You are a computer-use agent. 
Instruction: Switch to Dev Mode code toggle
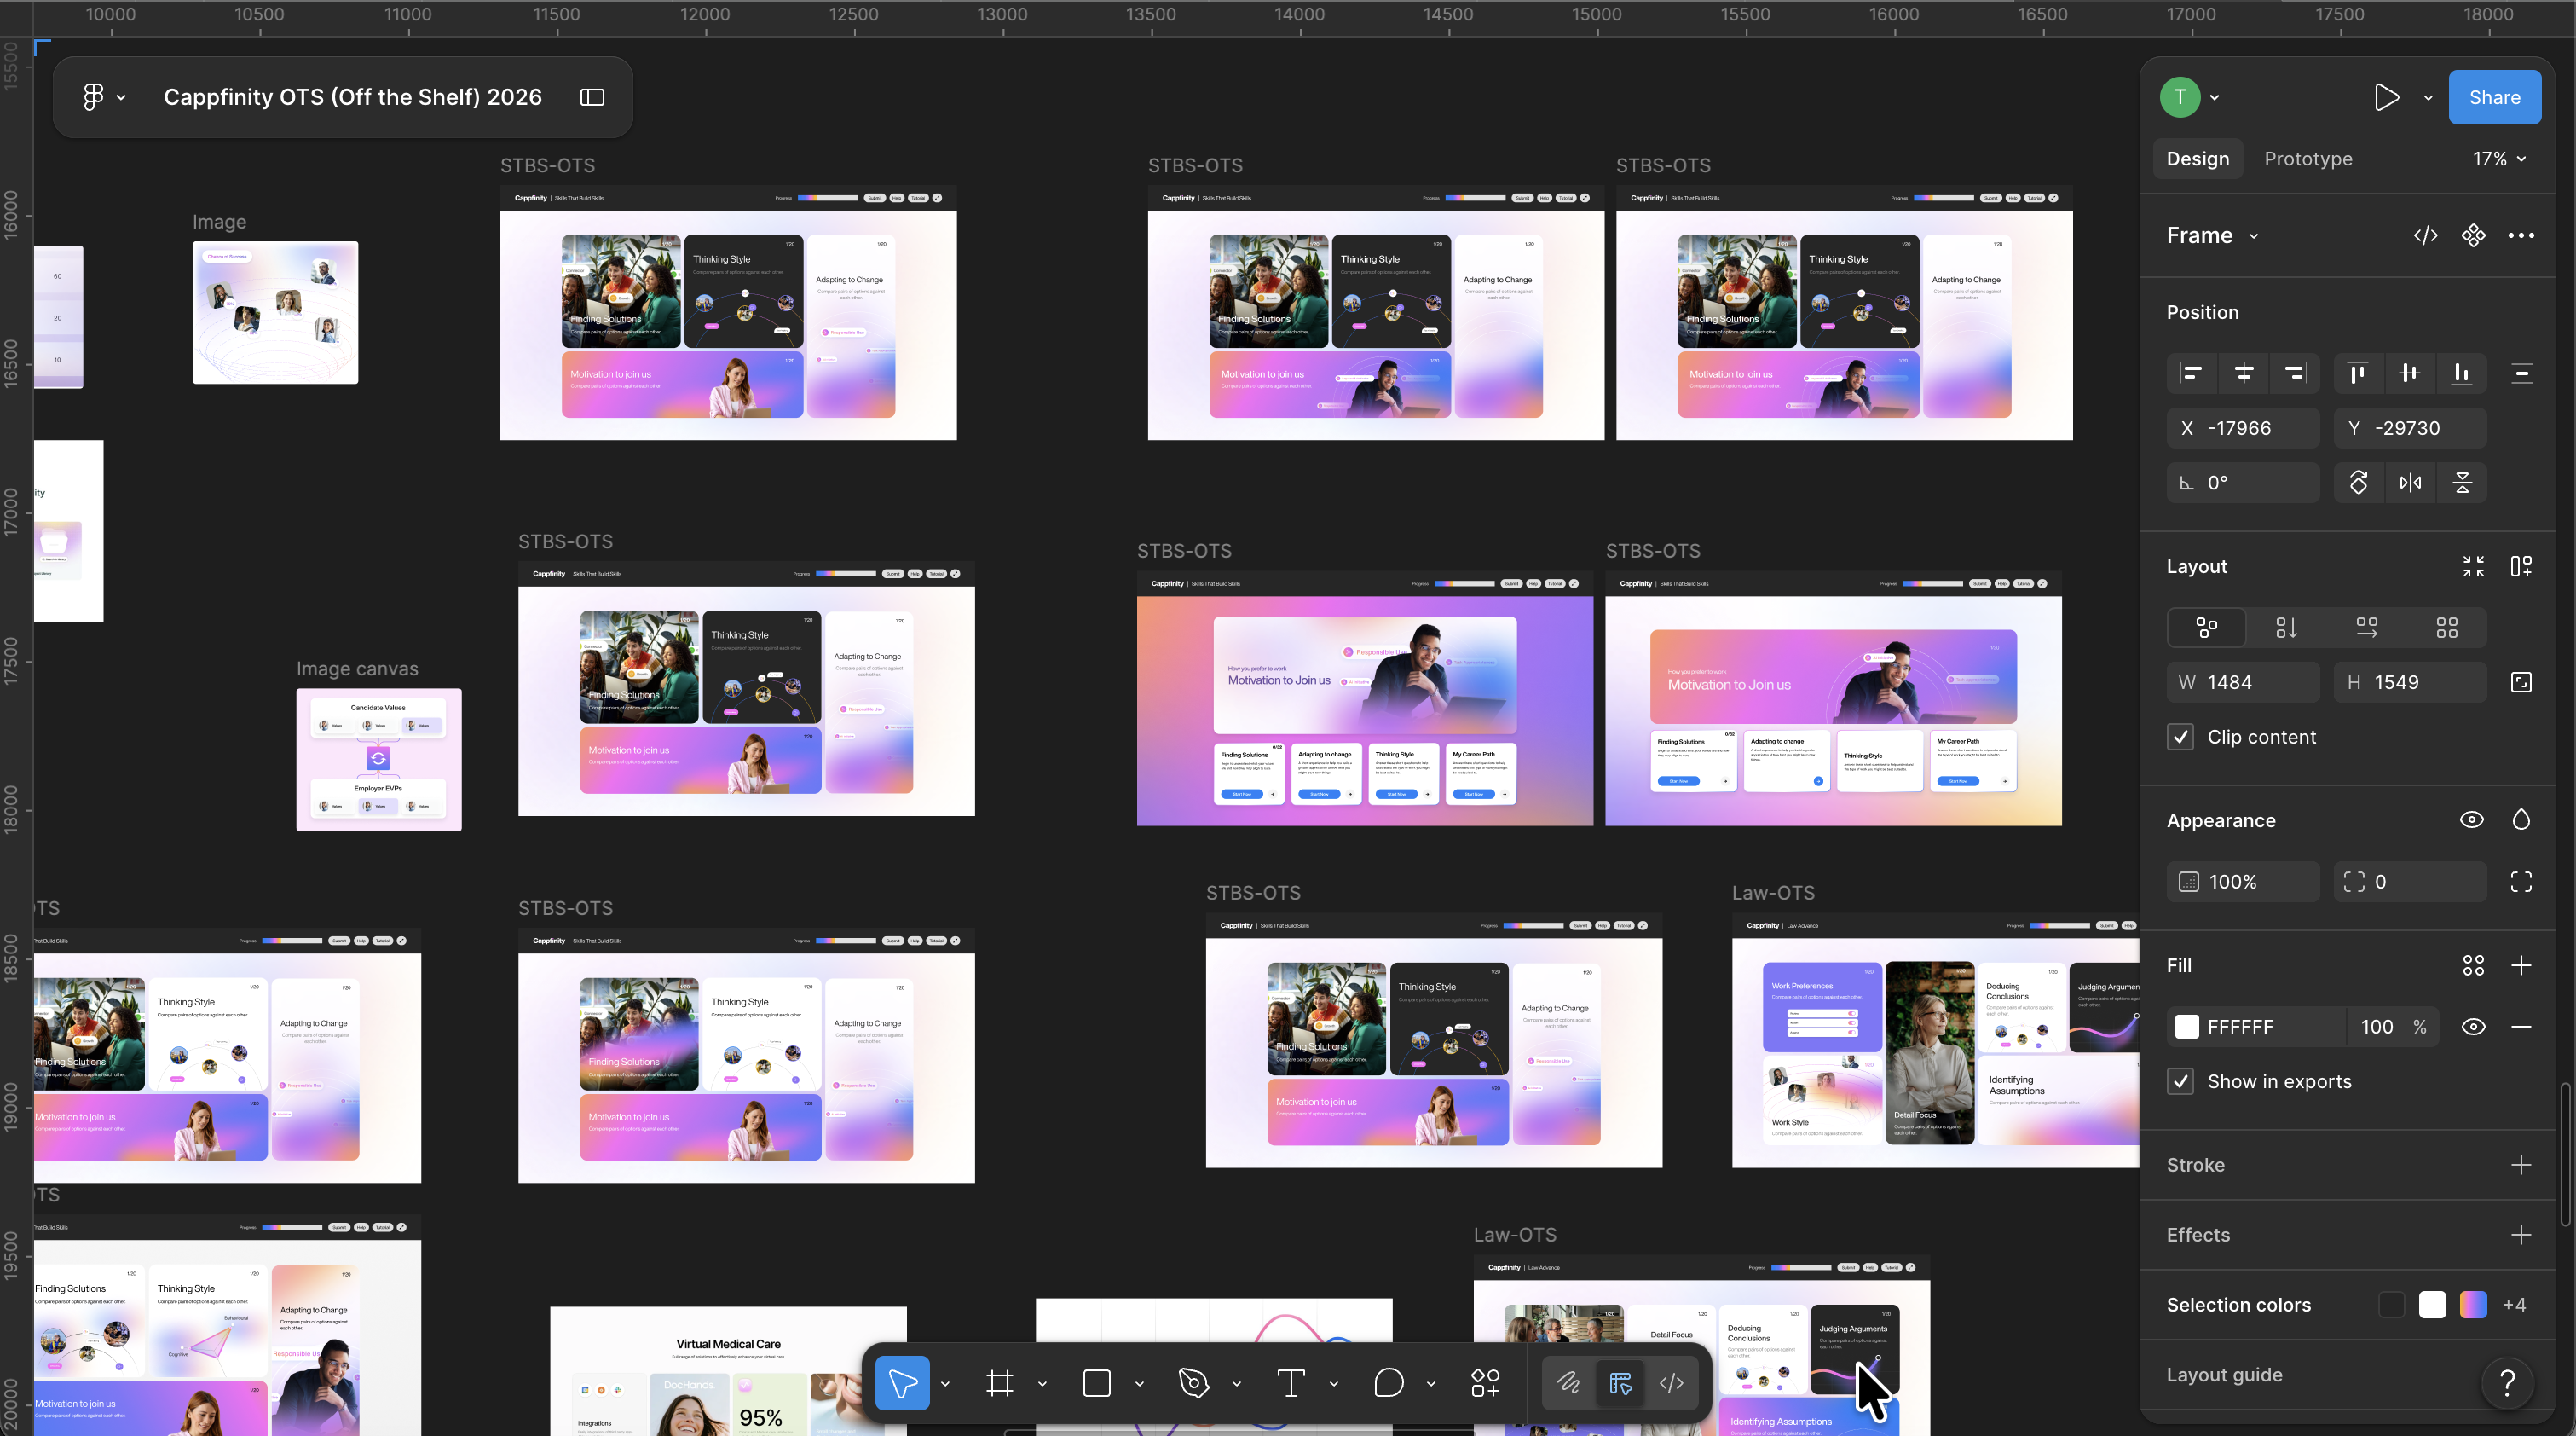tap(1671, 1384)
